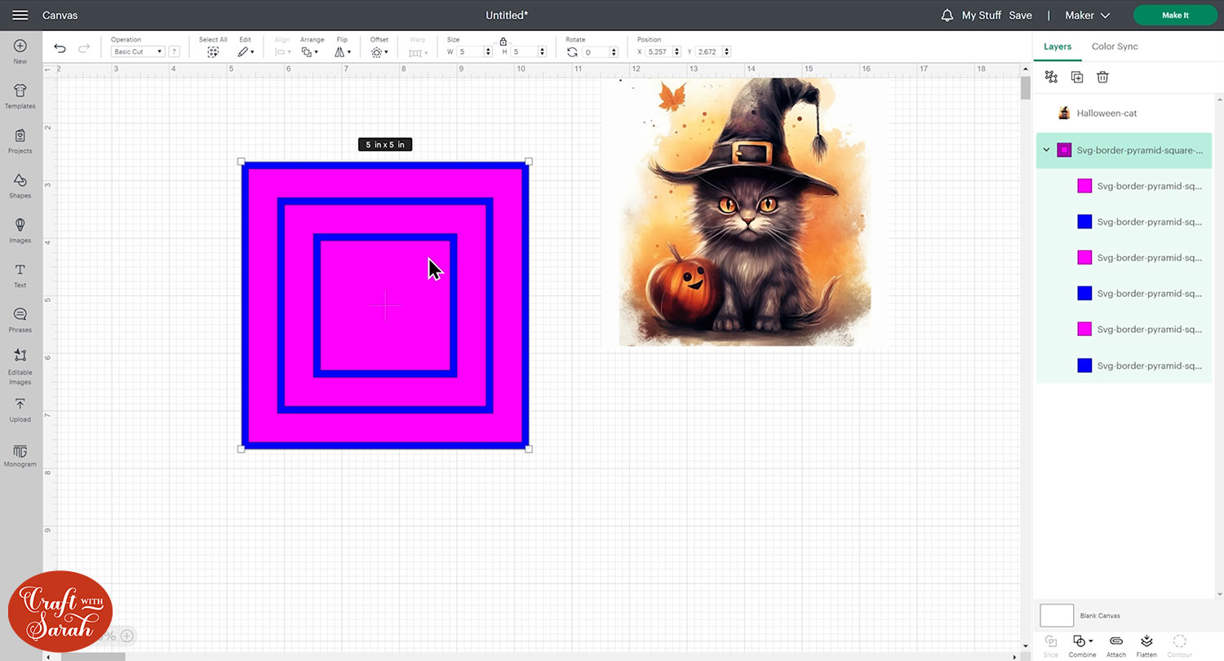Click the Rotate icon in the toolbar
The image size is (1224, 661).
point(572,52)
